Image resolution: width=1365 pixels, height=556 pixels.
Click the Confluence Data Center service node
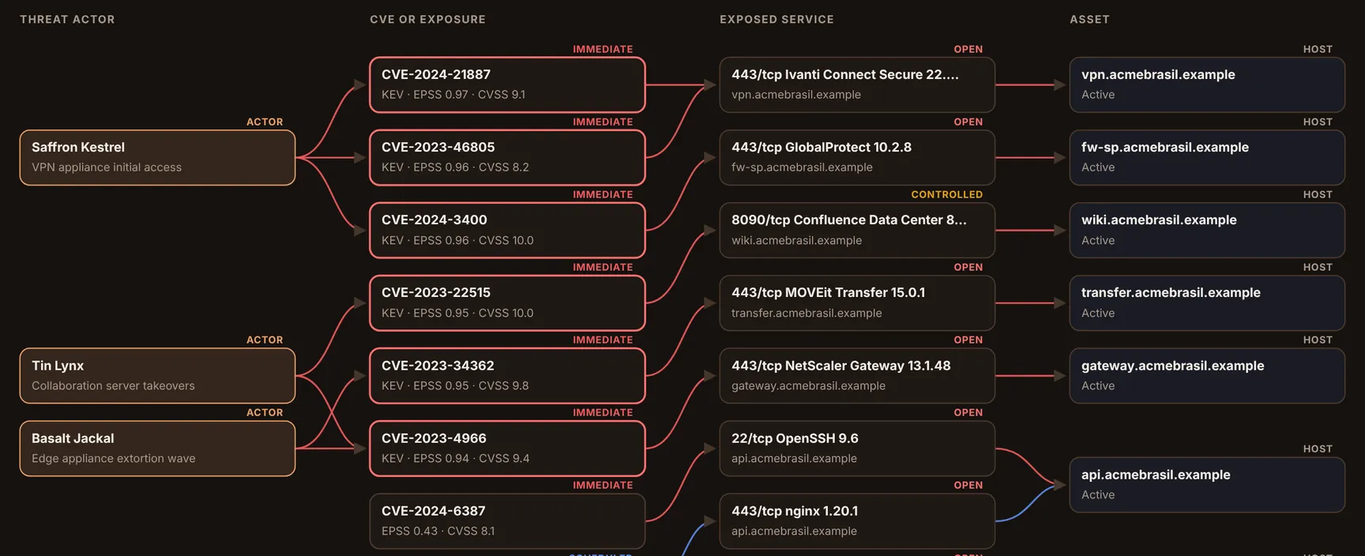[x=857, y=231]
